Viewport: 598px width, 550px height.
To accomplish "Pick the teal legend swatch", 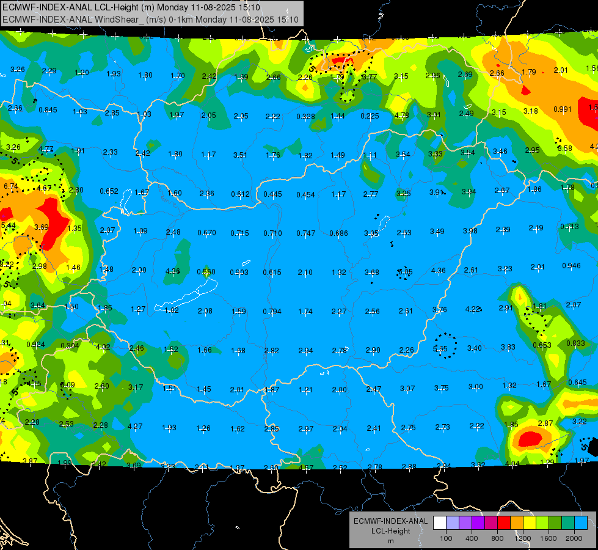I will coord(568,523).
